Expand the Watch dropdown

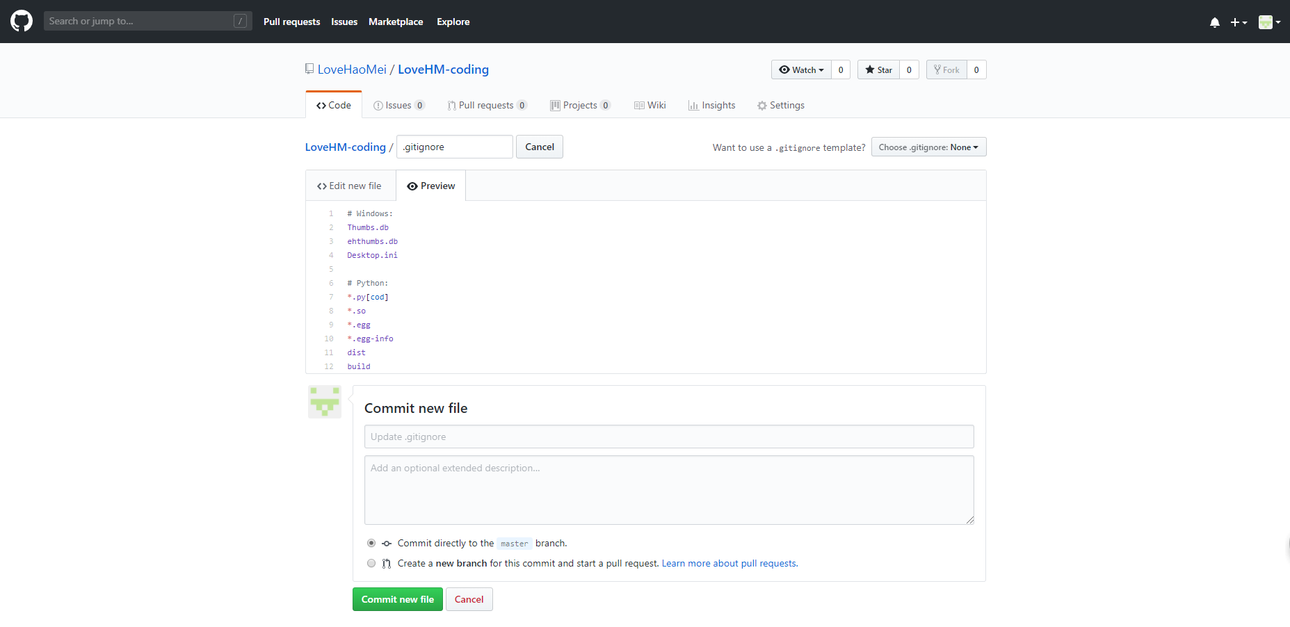click(x=801, y=70)
